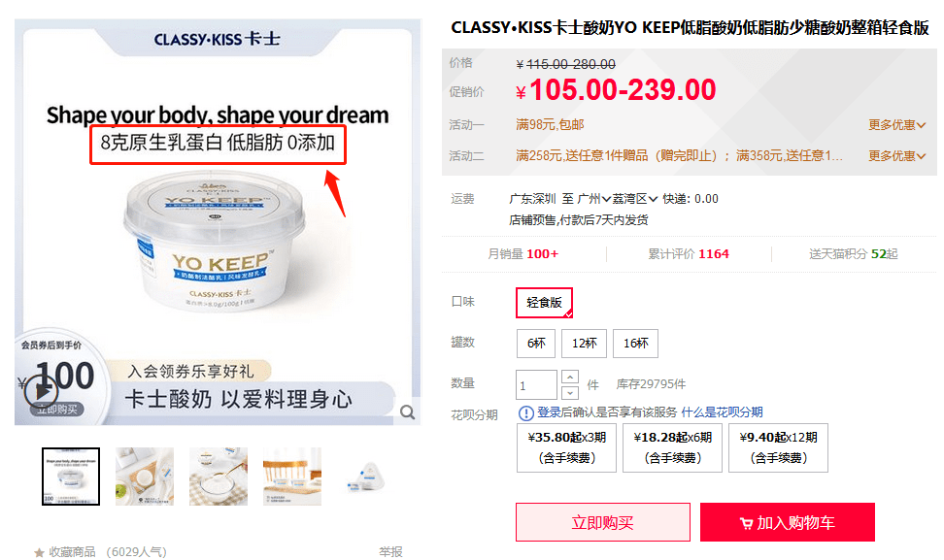
Task: Expand 更多优惠 for 活动二
Action: (896, 156)
